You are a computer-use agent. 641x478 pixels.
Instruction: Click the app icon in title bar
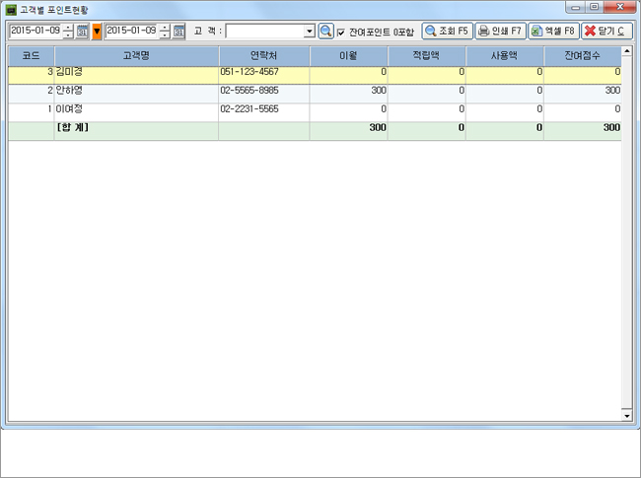(11, 8)
